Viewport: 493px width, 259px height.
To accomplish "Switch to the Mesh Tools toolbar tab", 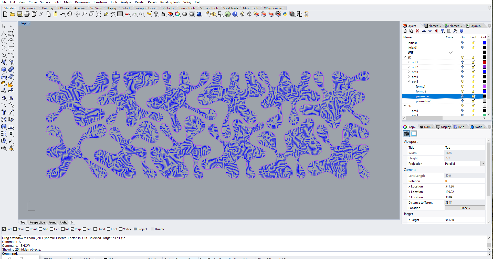I will (251, 8).
